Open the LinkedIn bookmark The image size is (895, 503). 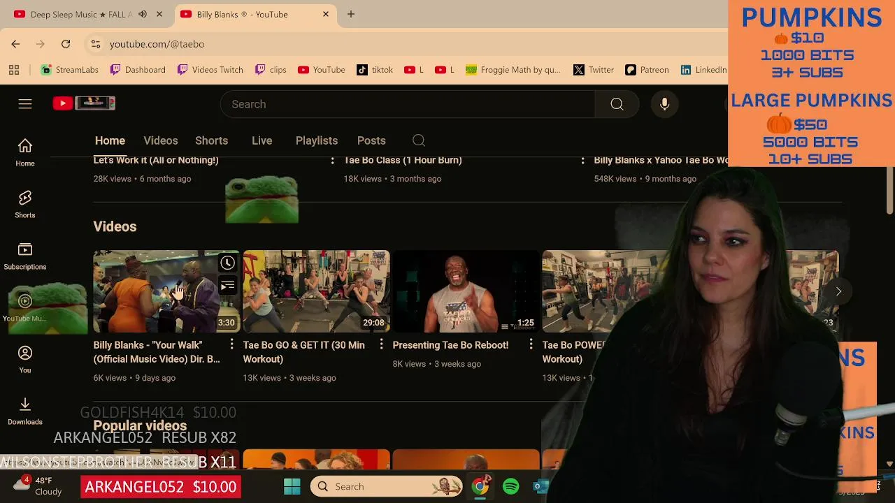pos(703,70)
